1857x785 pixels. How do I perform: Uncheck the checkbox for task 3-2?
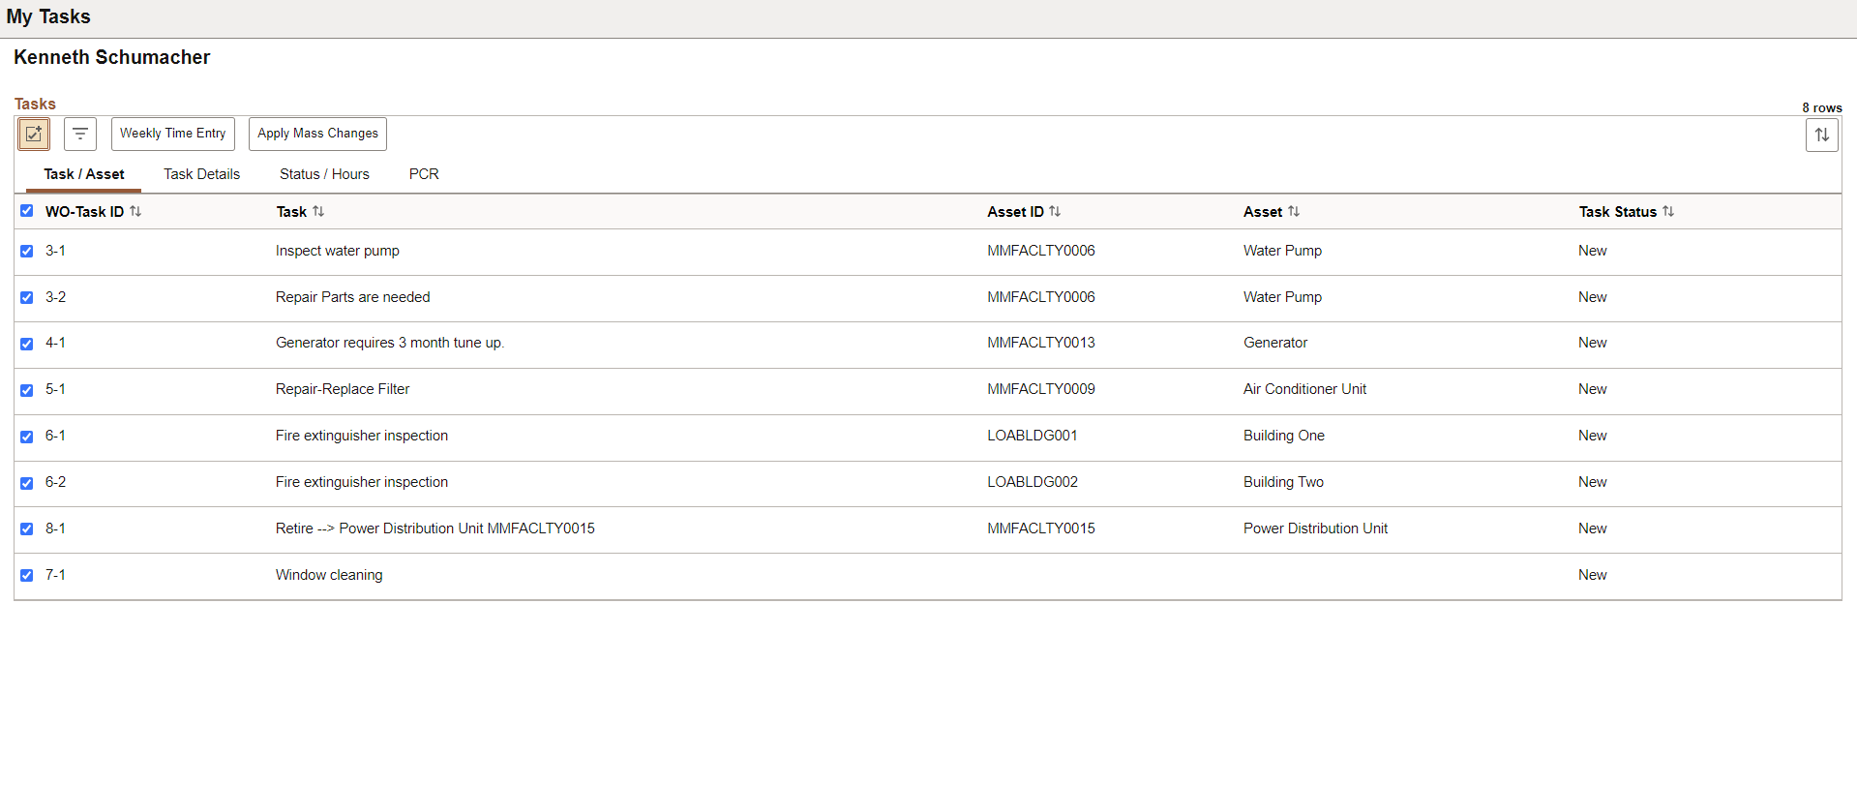[x=27, y=297]
